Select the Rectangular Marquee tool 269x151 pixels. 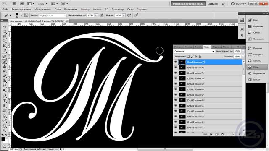(5, 31)
